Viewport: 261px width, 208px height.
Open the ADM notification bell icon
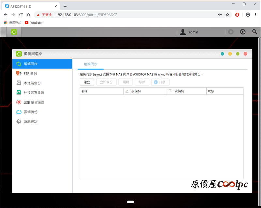(231, 32)
